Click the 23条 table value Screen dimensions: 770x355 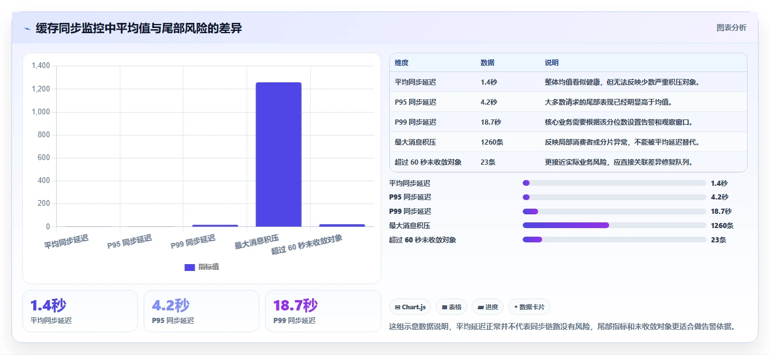coord(488,162)
